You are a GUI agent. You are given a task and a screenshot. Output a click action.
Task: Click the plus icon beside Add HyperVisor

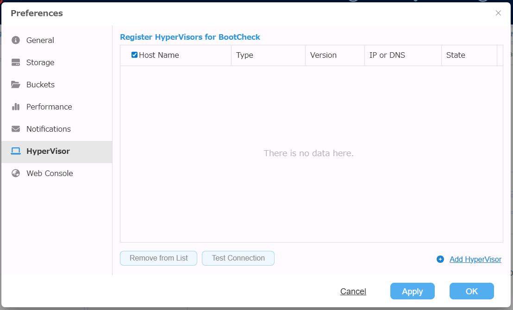[x=440, y=259]
